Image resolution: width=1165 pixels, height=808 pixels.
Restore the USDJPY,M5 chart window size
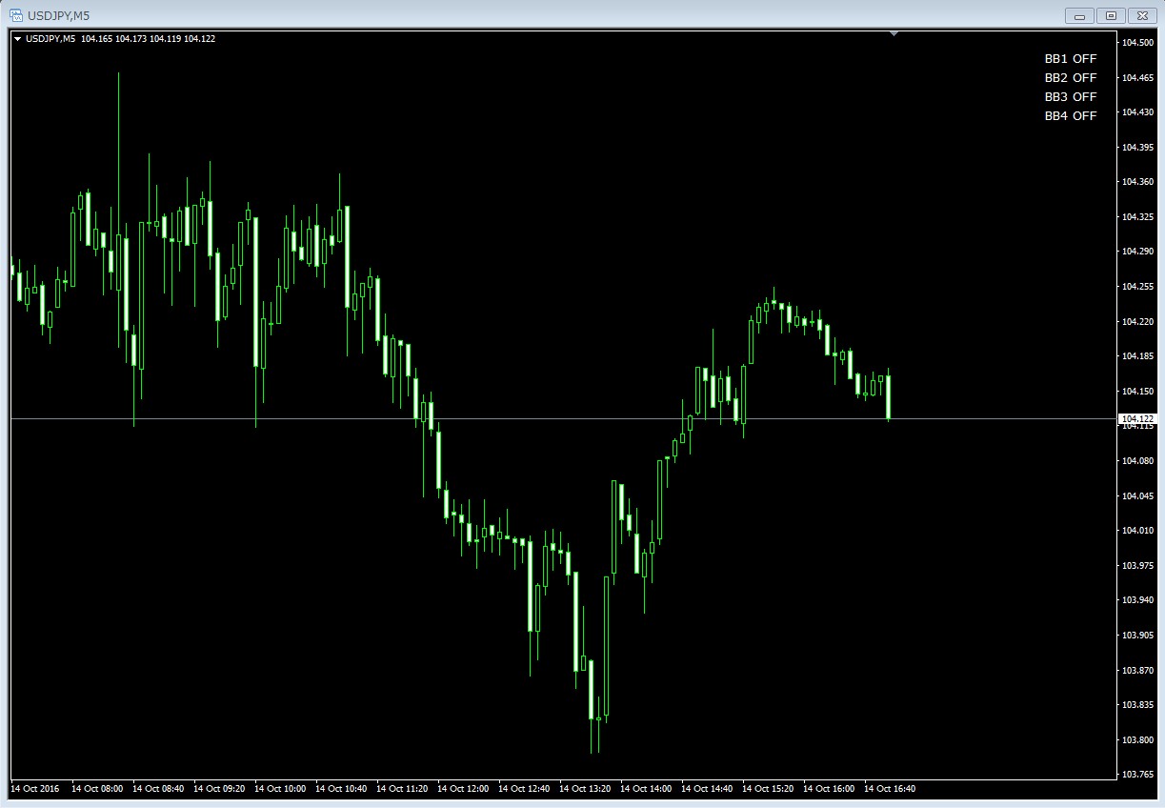point(1111,14)
